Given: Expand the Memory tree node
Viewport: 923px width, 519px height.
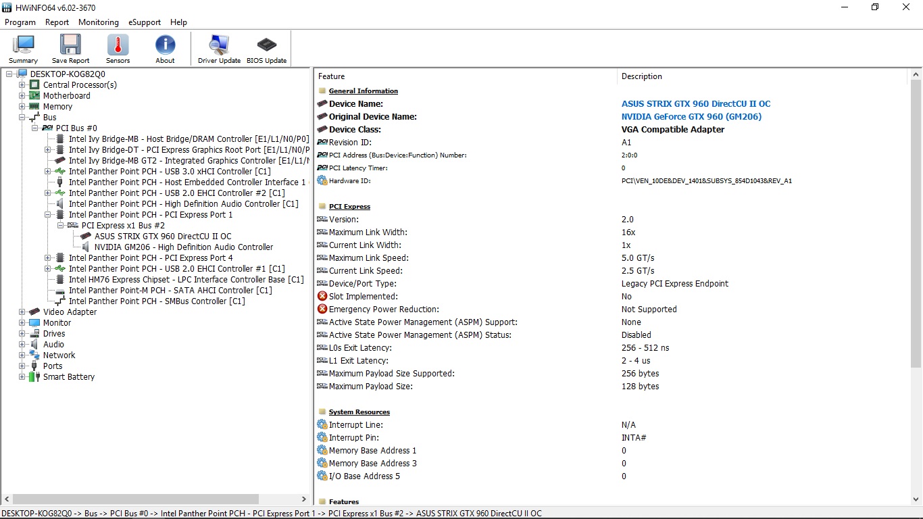Looking at the screenshot, I should 22,107.
